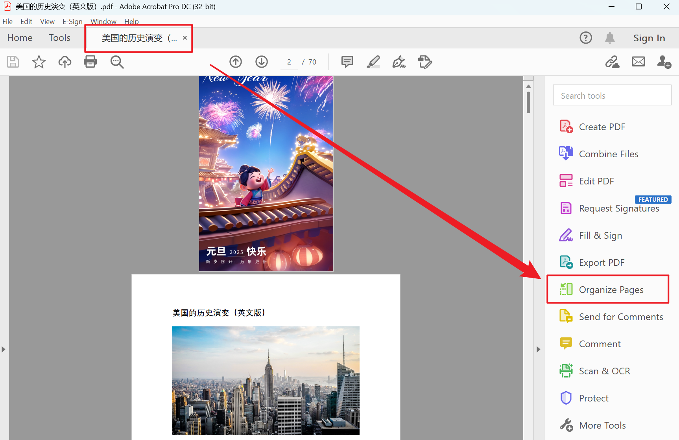Open the search tool magnifier
Image resolution: width=679 pixels, height=440 pixels.
point(117,62)
